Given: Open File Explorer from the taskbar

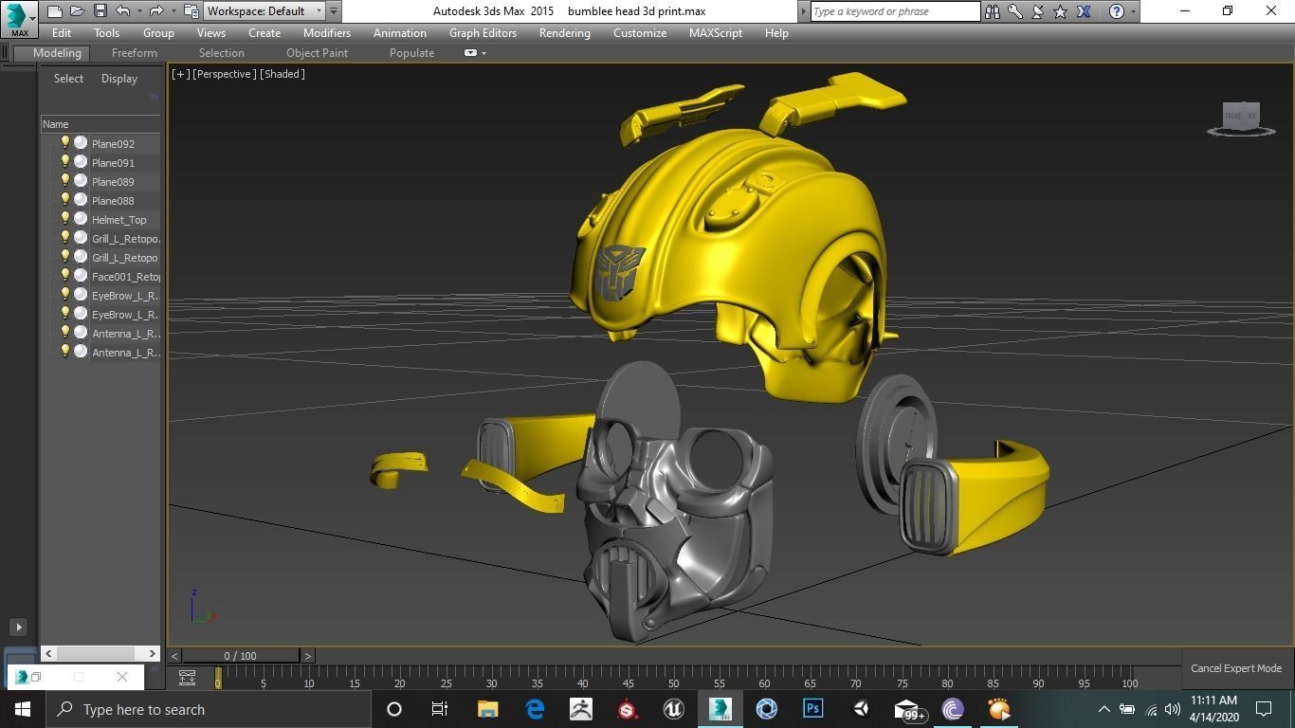Looking at the screenshot, I should click(x=487, y=709).
